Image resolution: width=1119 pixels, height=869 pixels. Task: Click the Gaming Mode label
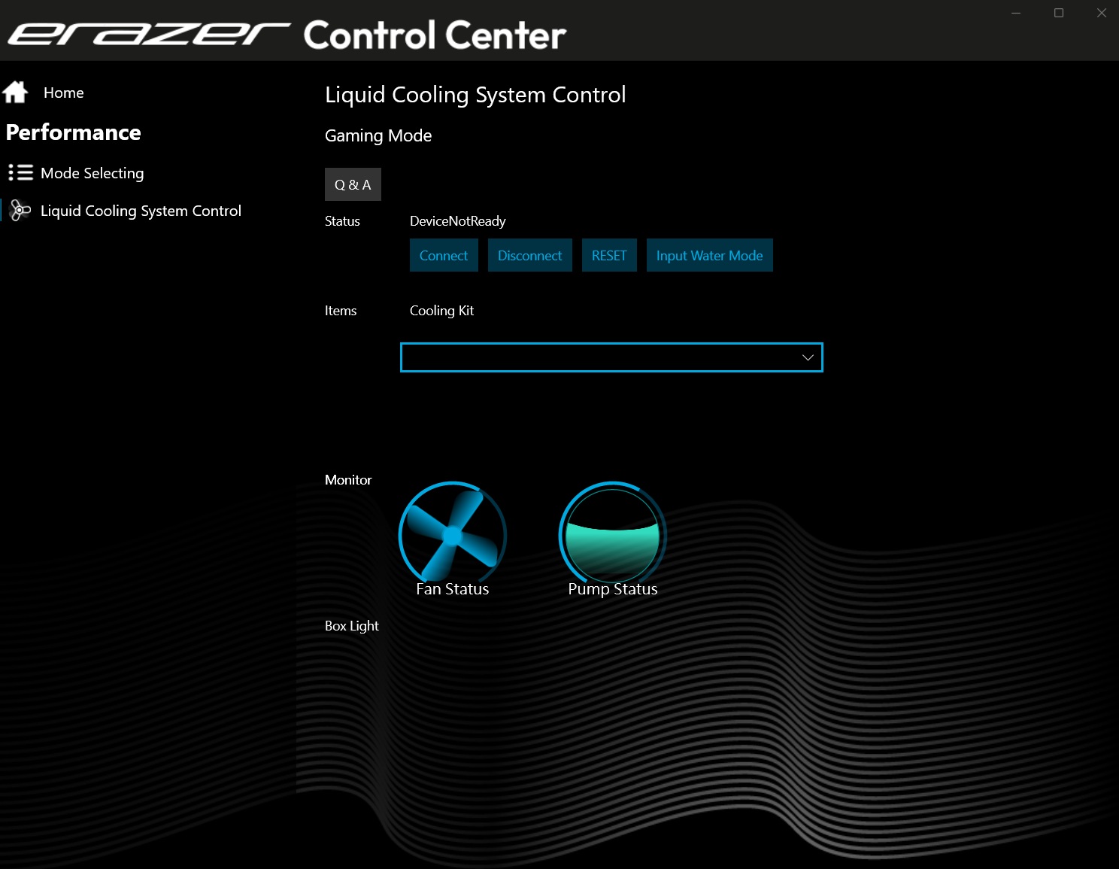378,136
